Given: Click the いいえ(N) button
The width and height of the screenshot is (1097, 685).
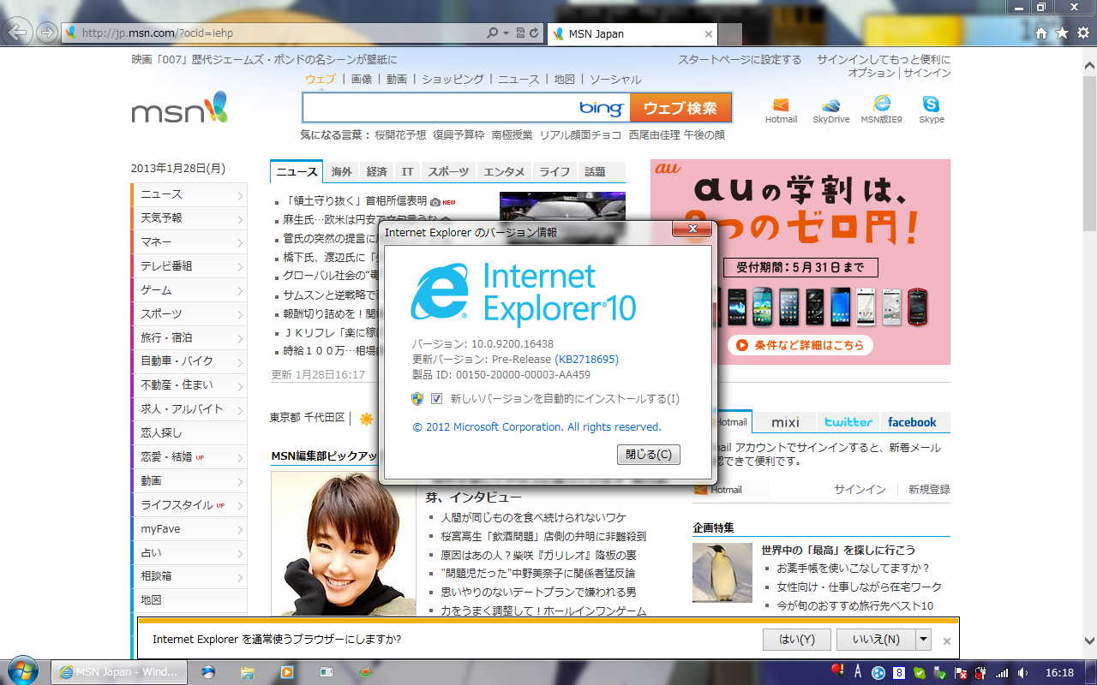Looking at the screenshot, I should (875, 639).
